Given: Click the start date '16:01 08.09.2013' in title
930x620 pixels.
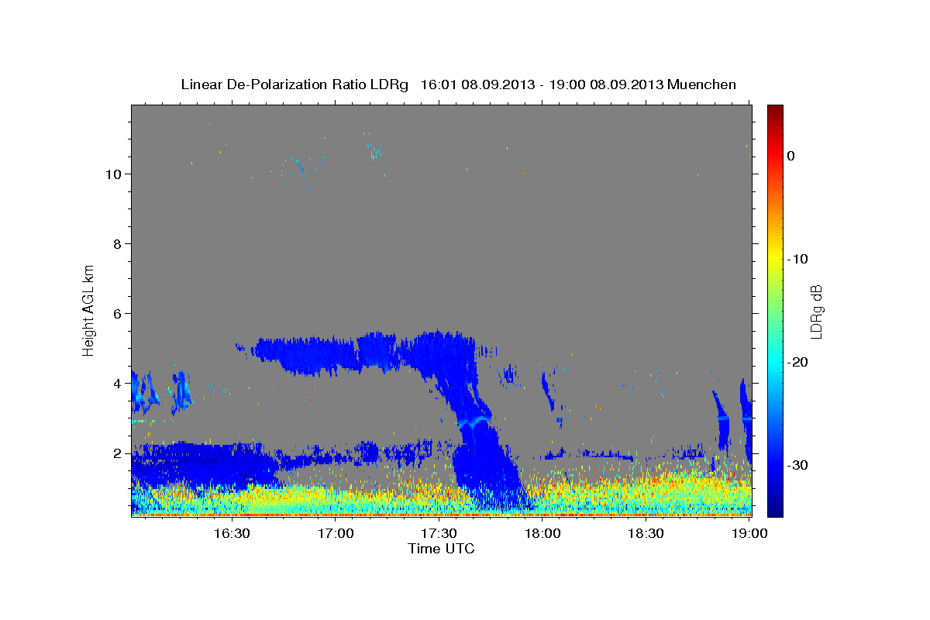Looking at the screenshot, I should [x=477, y=84].
